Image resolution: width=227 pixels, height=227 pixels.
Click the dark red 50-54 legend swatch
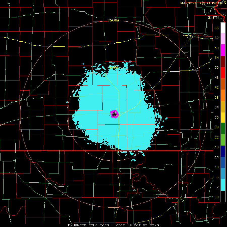point(223,62)
